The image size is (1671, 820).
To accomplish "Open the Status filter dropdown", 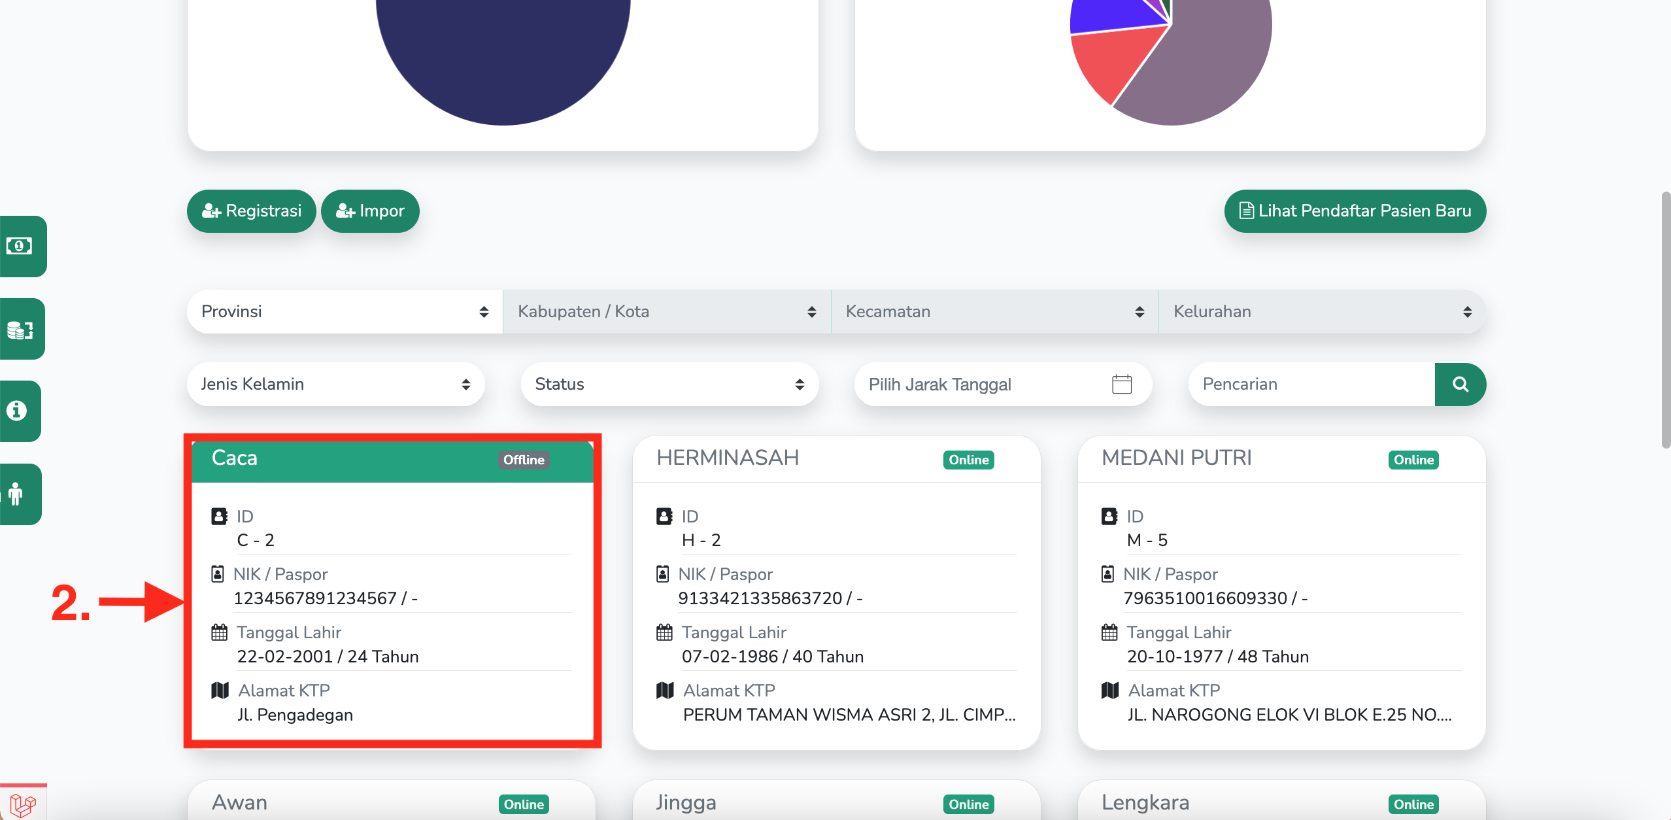I will [669, 384].
